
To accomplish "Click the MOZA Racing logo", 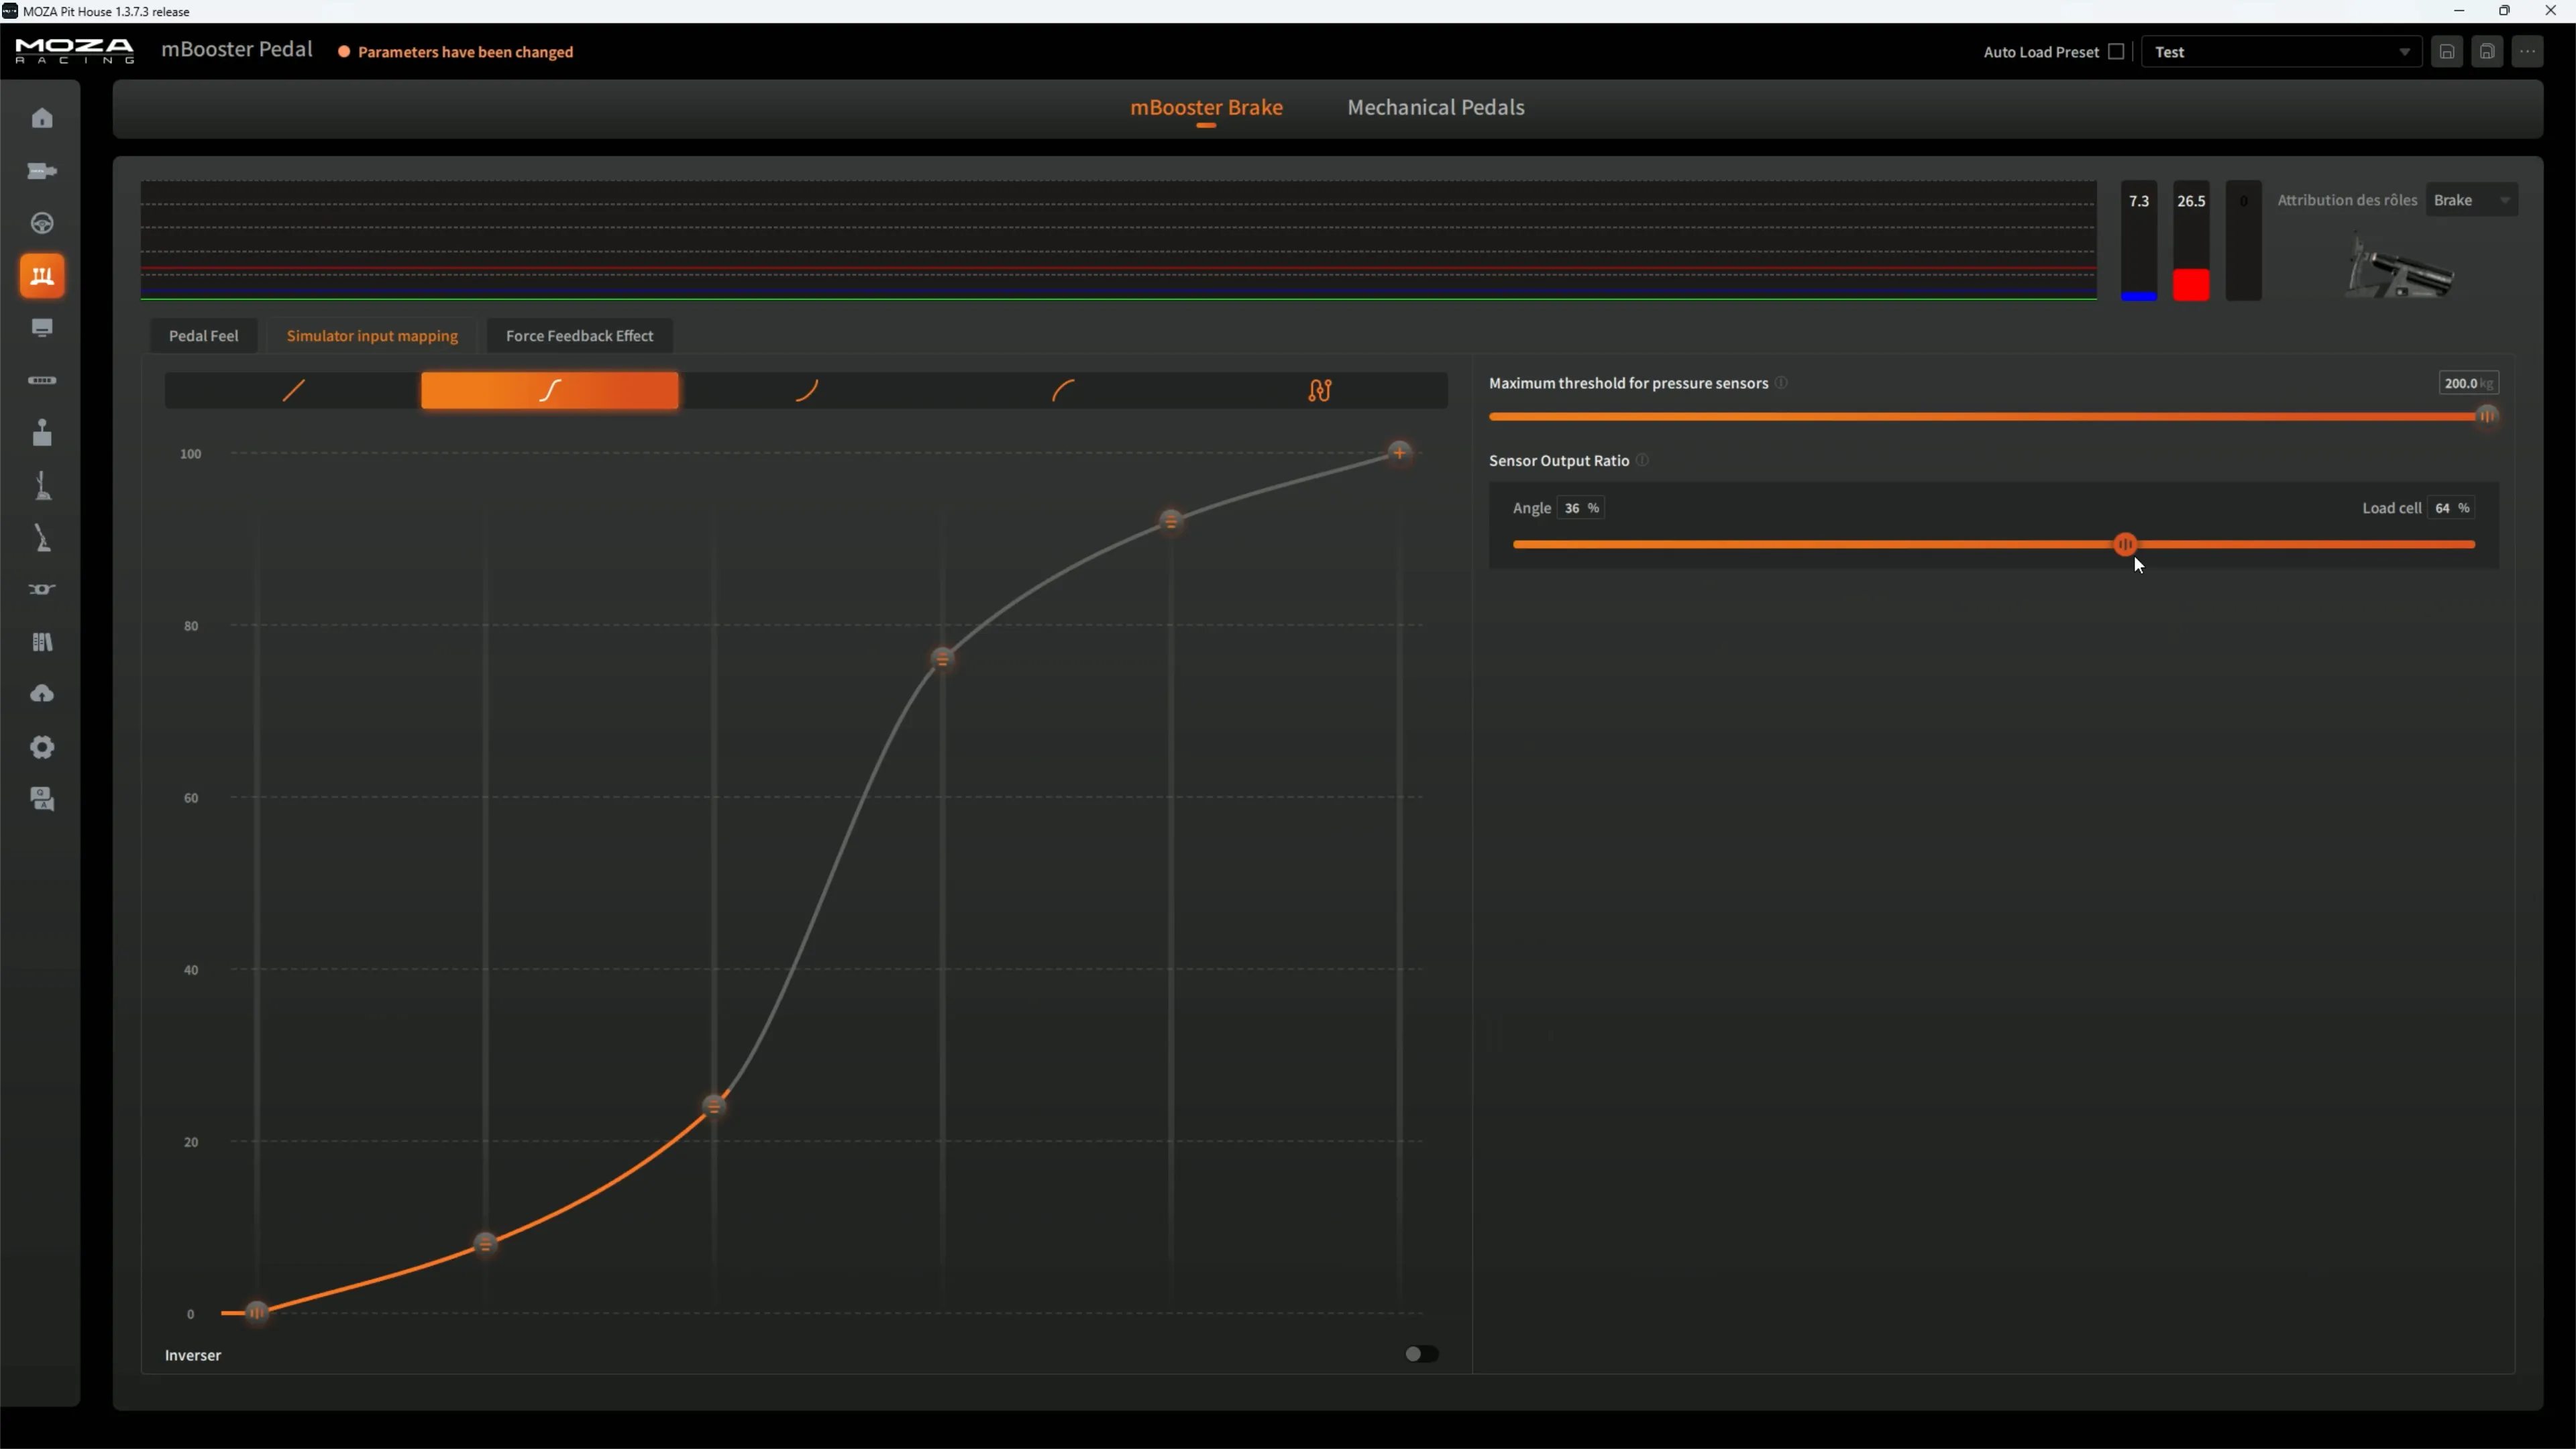I will pyautogui.click(x=74, y=51).
